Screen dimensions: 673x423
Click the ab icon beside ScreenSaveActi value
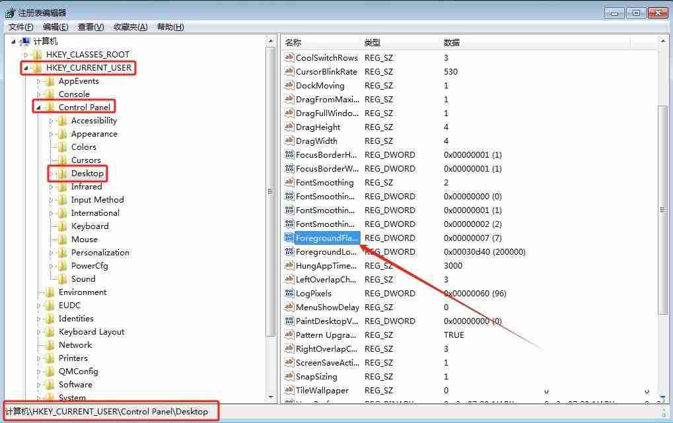(289, 362)
